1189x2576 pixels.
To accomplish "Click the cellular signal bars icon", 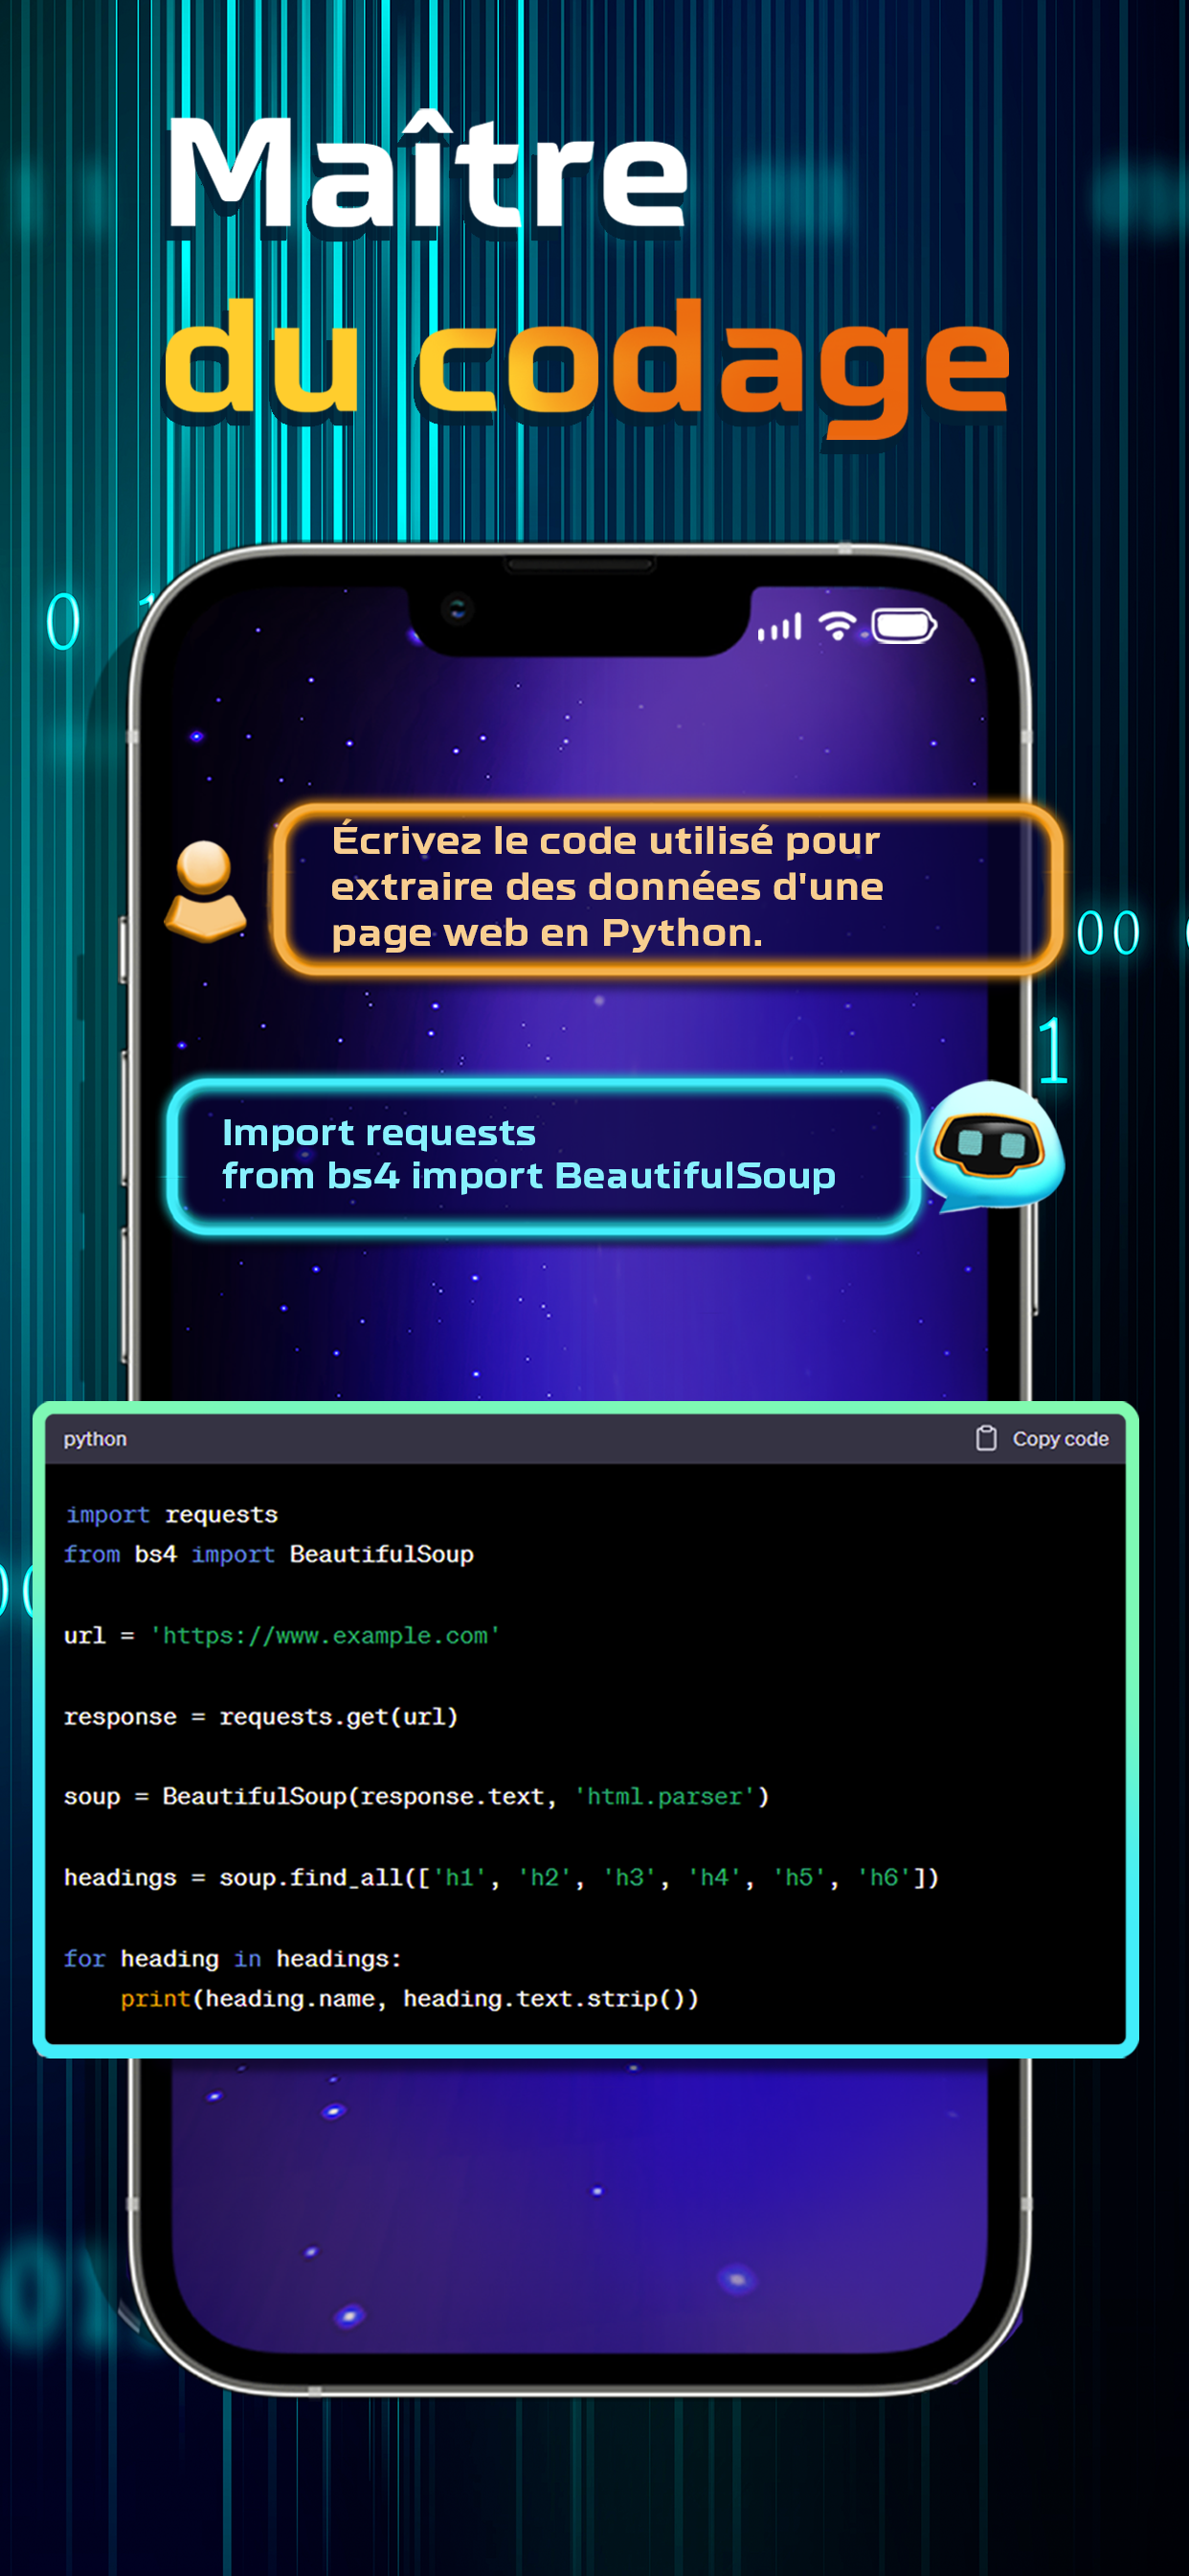I will (779, 627).
